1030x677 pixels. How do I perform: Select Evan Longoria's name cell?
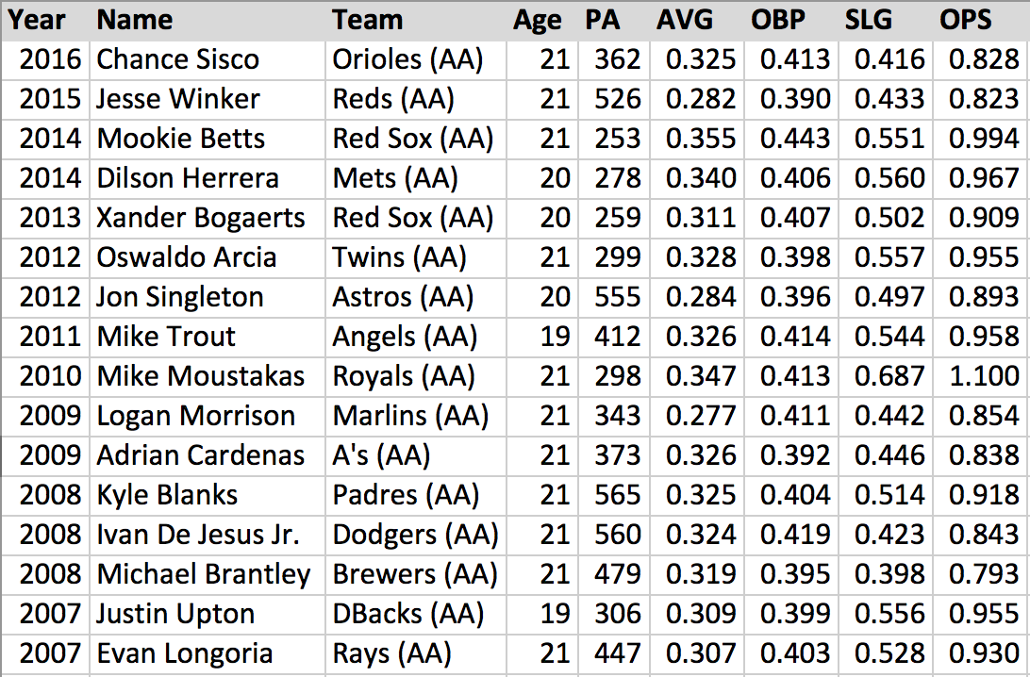coord(185,653)
